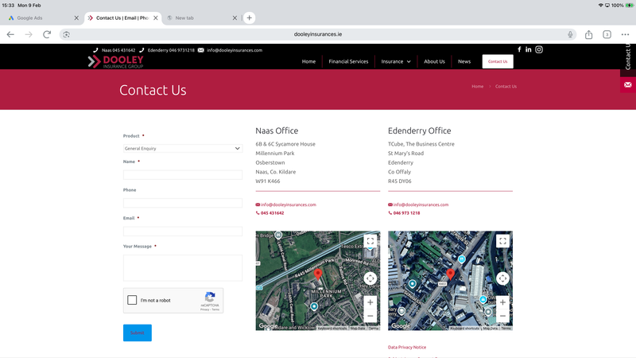This screenshot has height=358, width=636.
Task: Tap the microphone icon in address bar
Action: point(570,34)
